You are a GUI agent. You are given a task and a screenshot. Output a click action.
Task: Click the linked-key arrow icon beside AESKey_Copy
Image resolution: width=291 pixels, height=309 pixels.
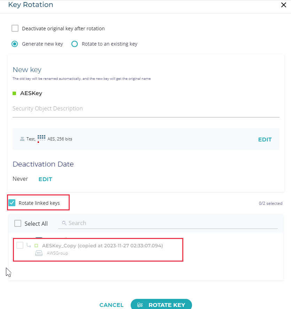click(x=29, y=246)
